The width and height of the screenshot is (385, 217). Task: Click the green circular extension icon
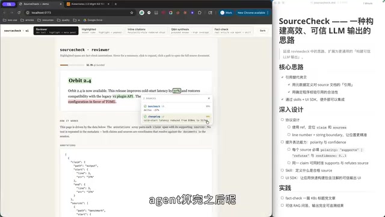[x=142, y=13]
